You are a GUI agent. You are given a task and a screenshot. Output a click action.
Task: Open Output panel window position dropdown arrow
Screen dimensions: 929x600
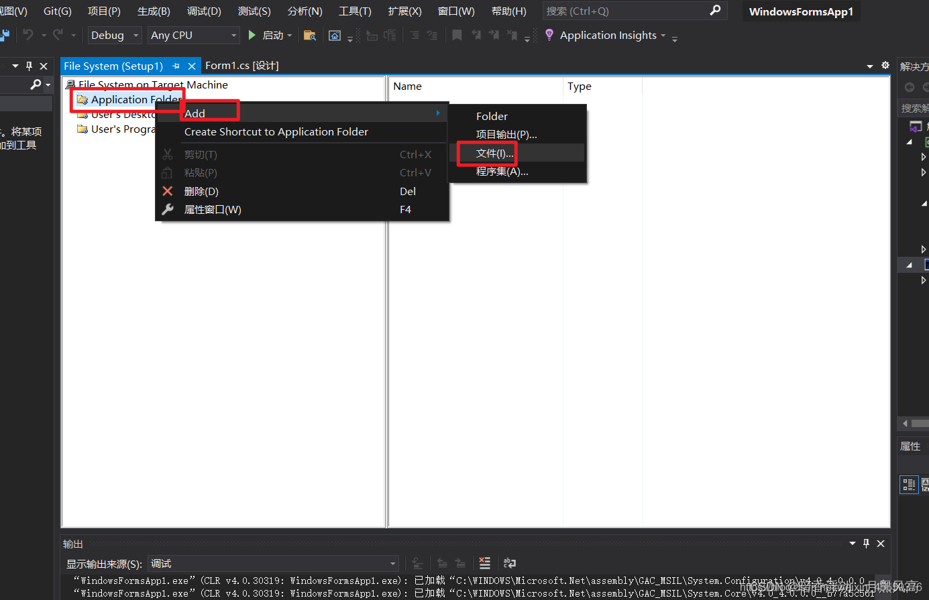(853, 544)
